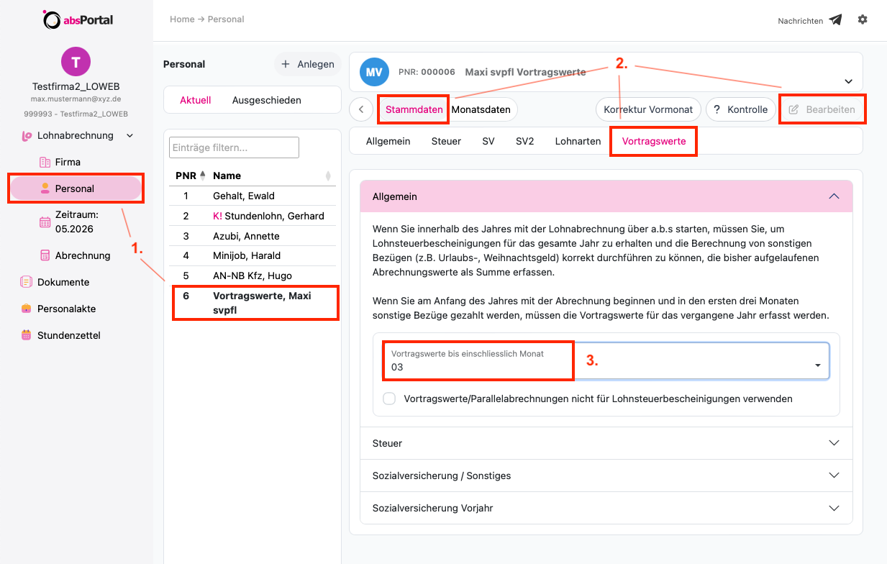The height and width of the screenshot is (564, 887).
Task: Open the Nachrichten paper plane icon
Action: [835, 20]
